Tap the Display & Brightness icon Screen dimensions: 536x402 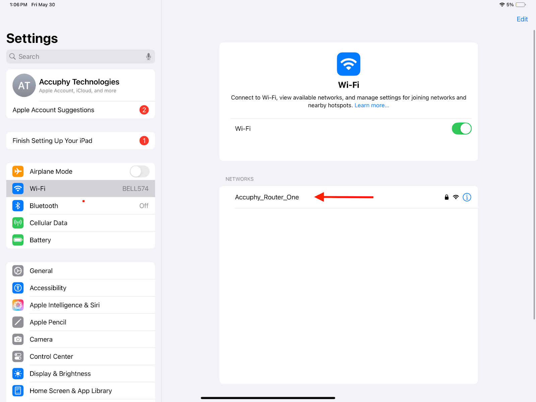click(x=18, y=374)
